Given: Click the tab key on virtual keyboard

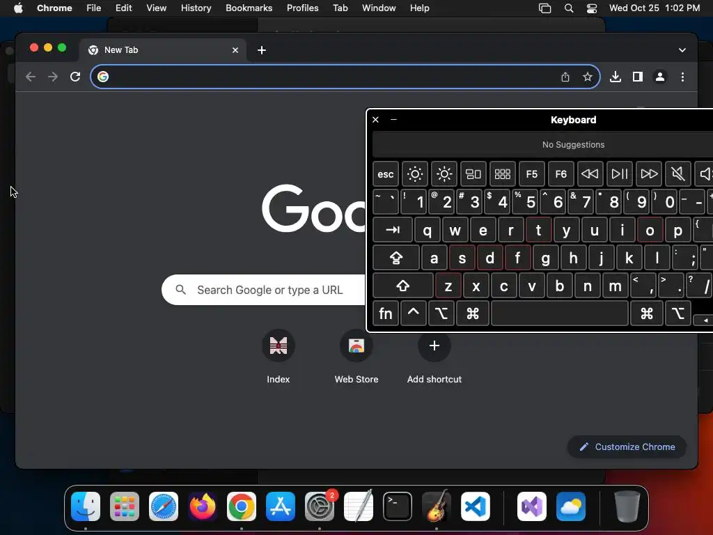Looking at the screenshot, I should tap(393, 230).
